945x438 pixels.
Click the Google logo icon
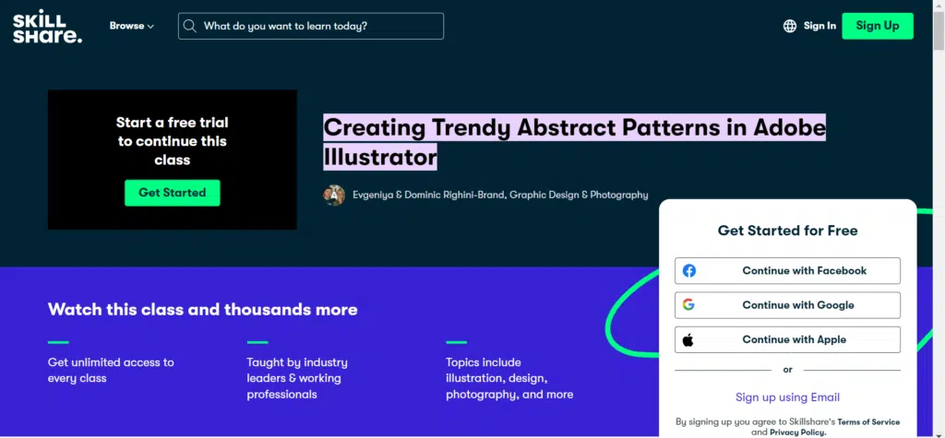point(688,305)
